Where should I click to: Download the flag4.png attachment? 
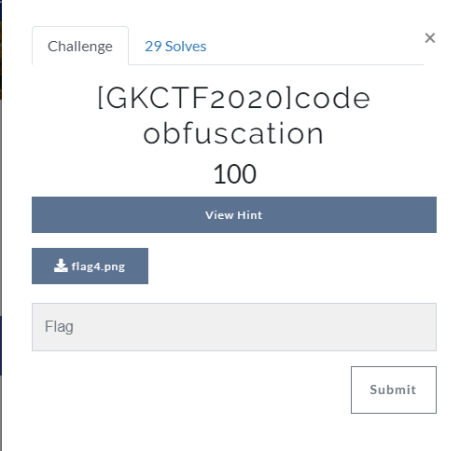pyautogui.click(x=90, y=266)
